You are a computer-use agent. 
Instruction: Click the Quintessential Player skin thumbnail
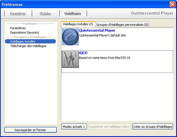pyautogui.click(x=70, y=37)
